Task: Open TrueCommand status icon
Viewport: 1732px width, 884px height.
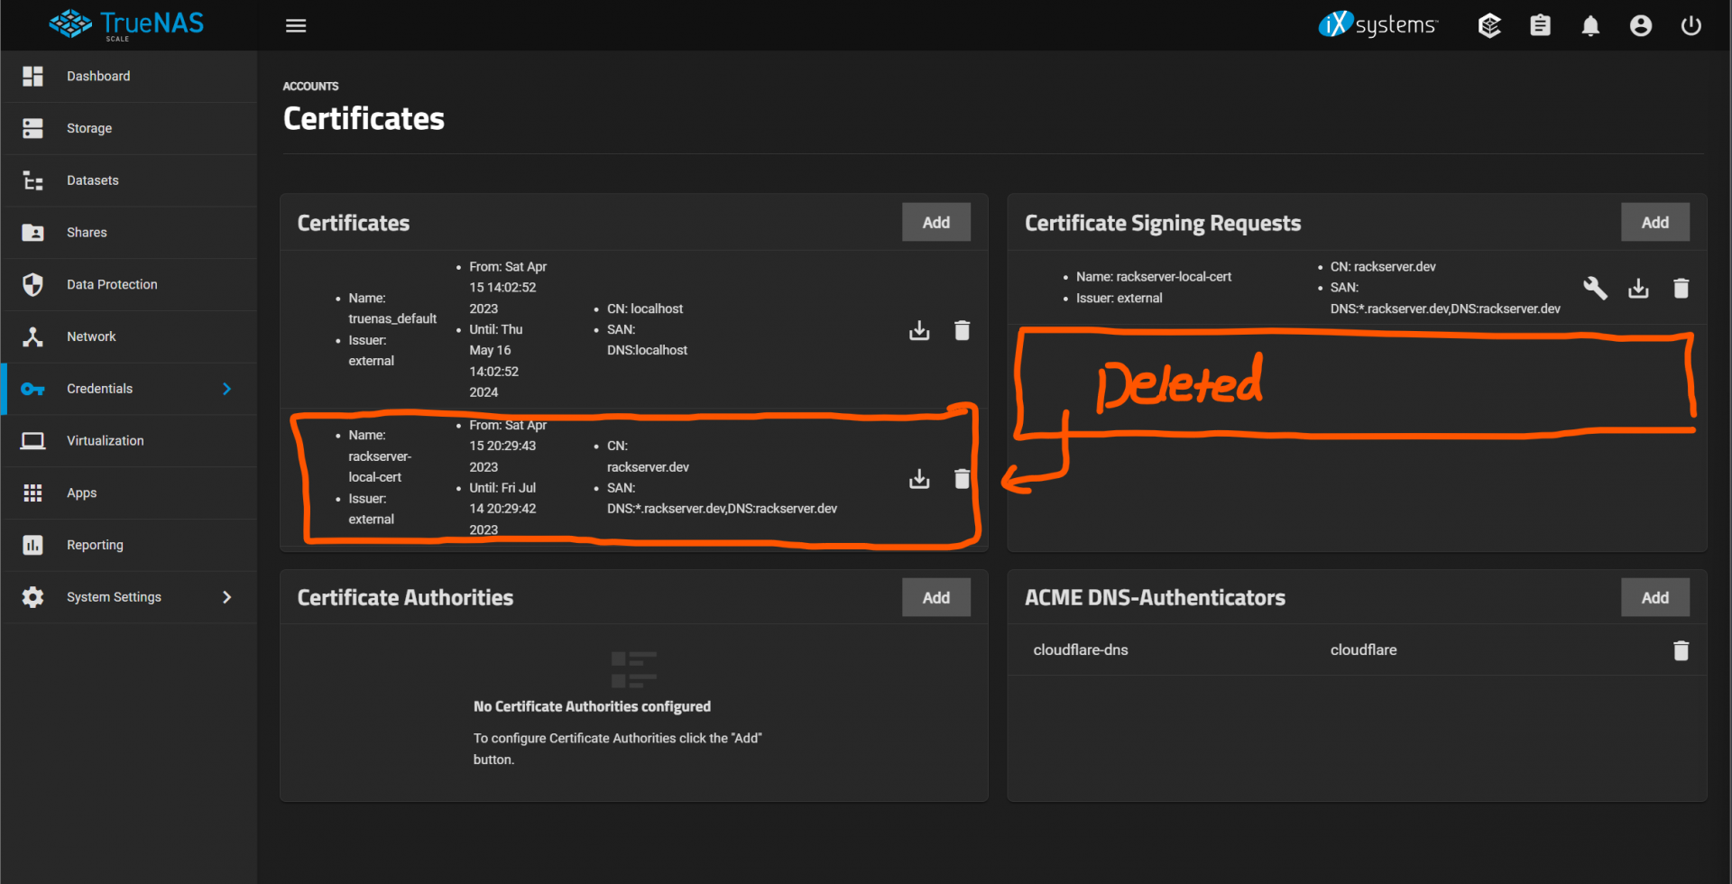Action: coord(1489,25)
